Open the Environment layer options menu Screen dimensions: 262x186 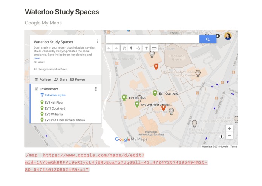96,89
